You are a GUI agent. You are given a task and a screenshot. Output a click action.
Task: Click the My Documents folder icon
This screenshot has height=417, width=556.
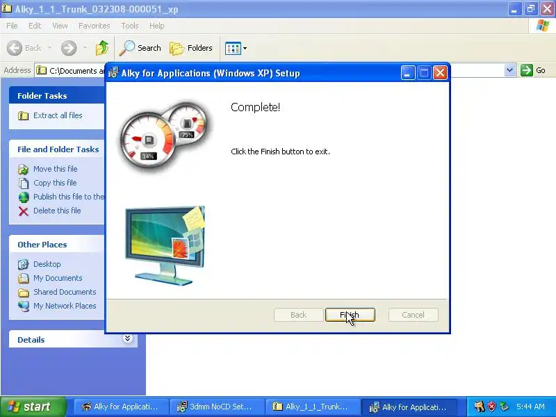coord(24,278)
